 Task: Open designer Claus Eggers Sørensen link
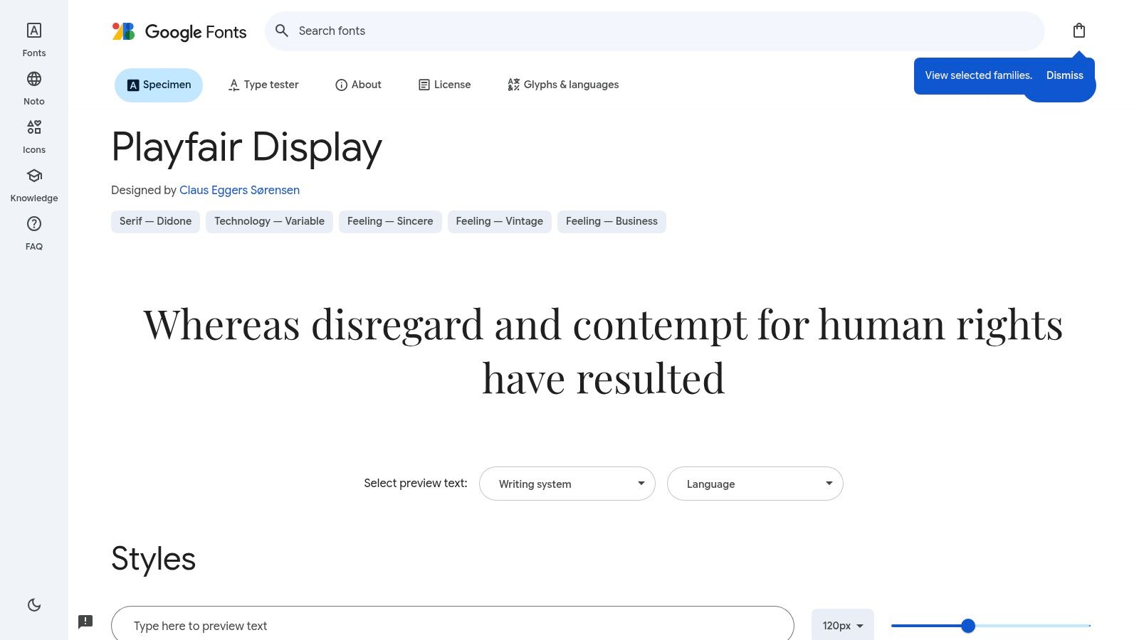[239, 191]
